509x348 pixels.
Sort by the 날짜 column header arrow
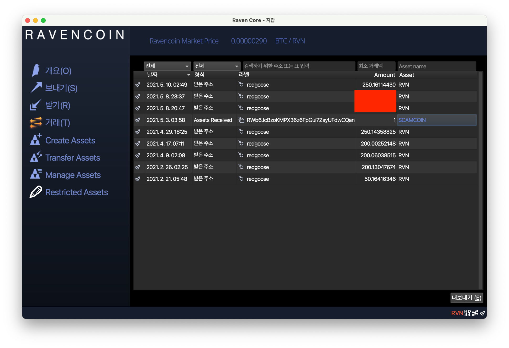point(188,75)
